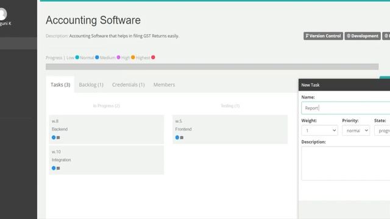Focus the task Name input field
This screenshot has width=390, height=219.
point(346,108)
